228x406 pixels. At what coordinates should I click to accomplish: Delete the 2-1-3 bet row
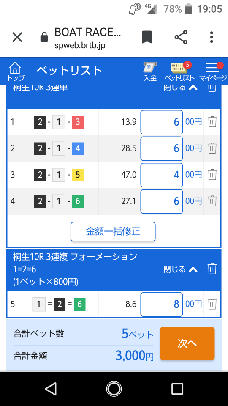click(x=212, y=121)
